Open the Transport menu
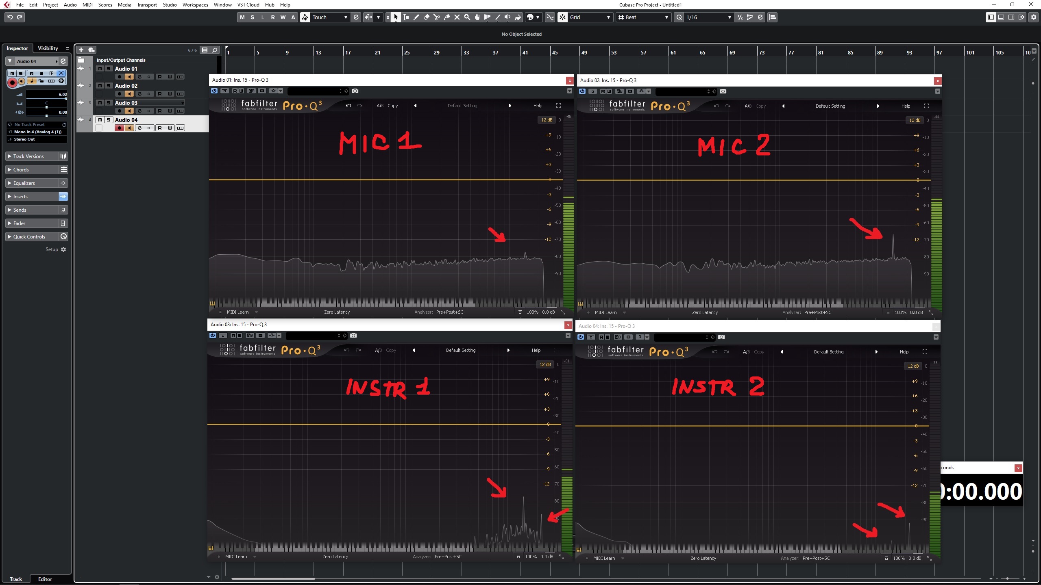 147,5
